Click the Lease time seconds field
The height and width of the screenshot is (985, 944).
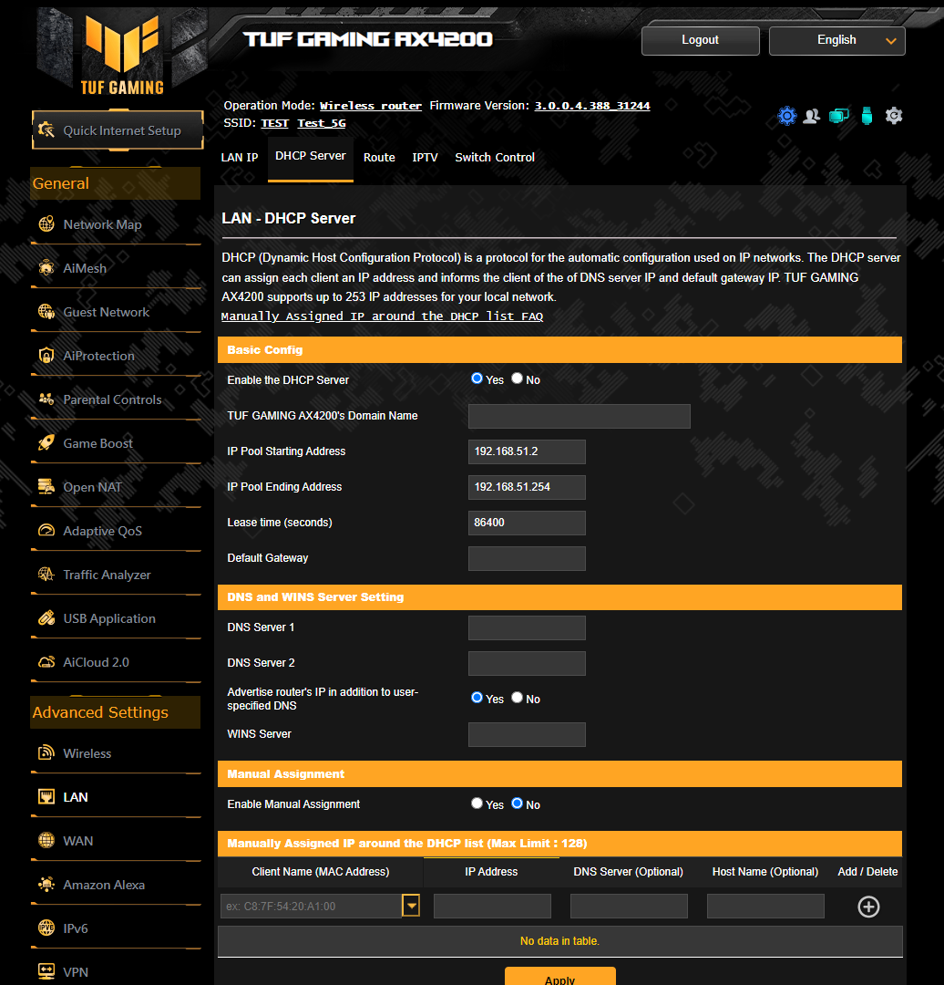click(x=527, y=523)
